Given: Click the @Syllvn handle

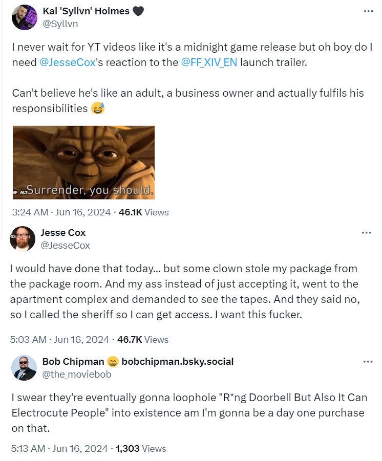Looking at the screenshot, I should click(60, 24).
